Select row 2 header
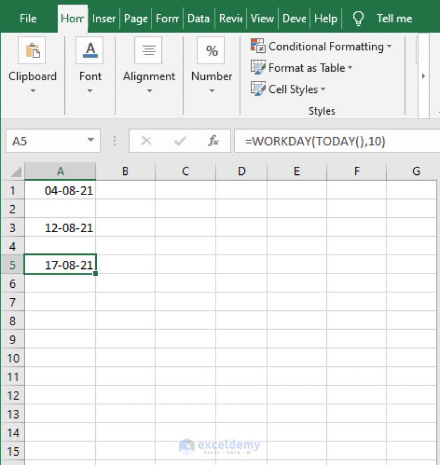 pos(13,209)
